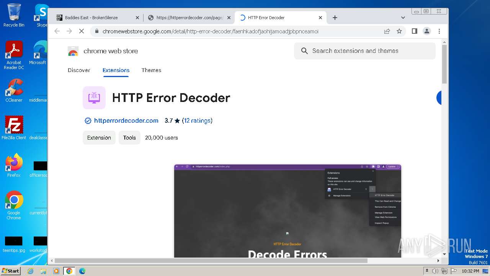Click the HTTP Error Decoder heading
The height and width of the screenshot is (276, 490).
click(x=171, y=98)
